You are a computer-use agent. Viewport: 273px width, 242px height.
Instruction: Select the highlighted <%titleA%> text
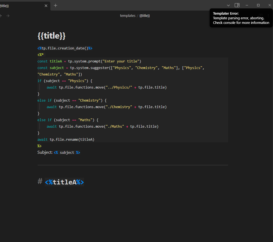pos(64,182)
